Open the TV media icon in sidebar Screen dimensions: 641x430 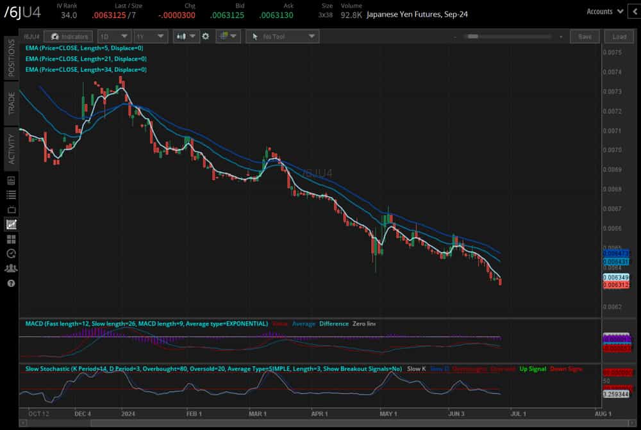pos(11,210)
